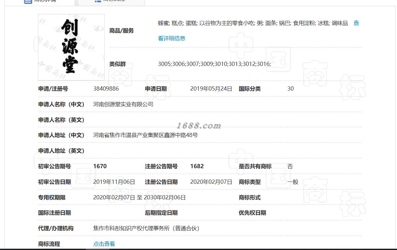This screenshot has height=250, width=397.
Task: Select application date 2019年05月24日
Action: (211, 89)
